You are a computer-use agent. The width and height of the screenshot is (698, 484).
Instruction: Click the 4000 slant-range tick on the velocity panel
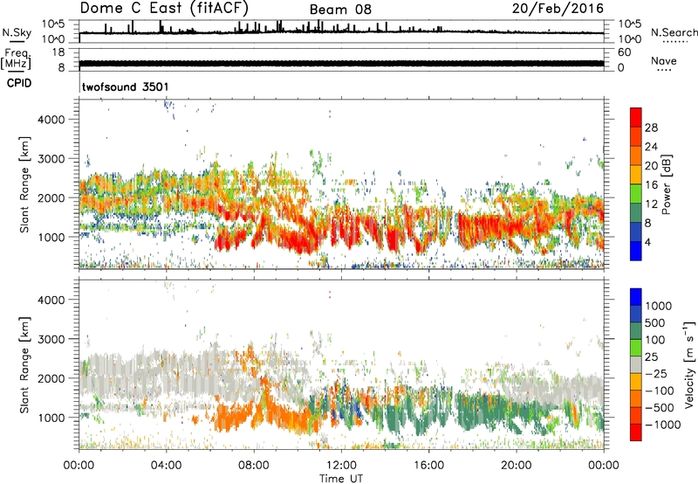pyautogui.click(x=51, y=300)
